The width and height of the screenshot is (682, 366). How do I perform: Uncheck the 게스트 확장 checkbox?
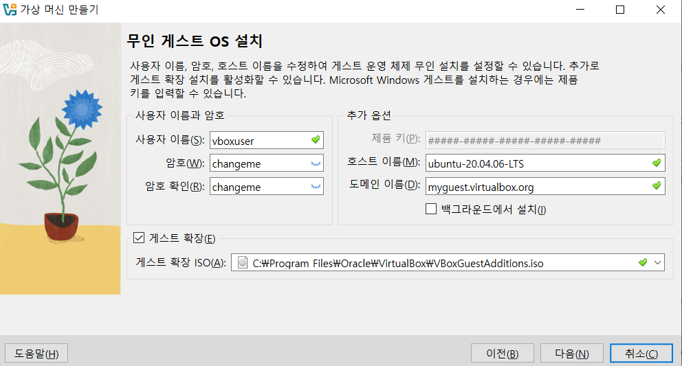click(139, 238)
